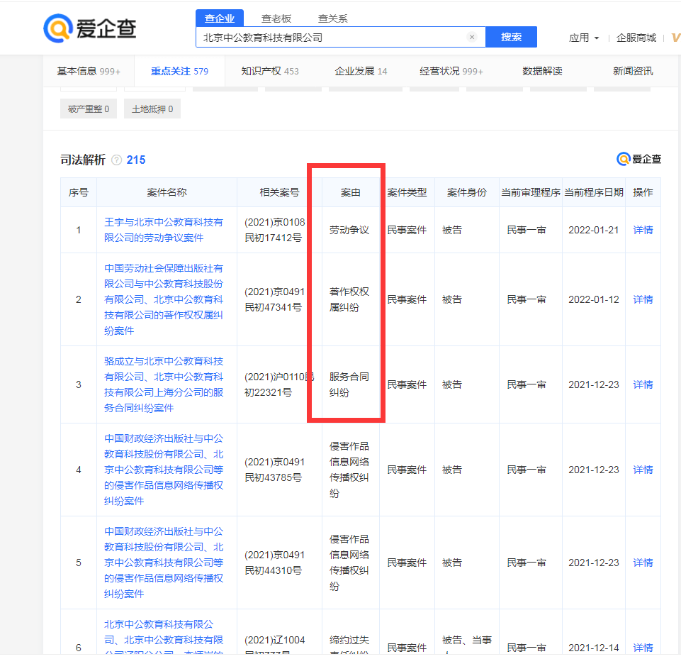Click the 案件身份 column header
681x659 pixels.
(467, 192)
